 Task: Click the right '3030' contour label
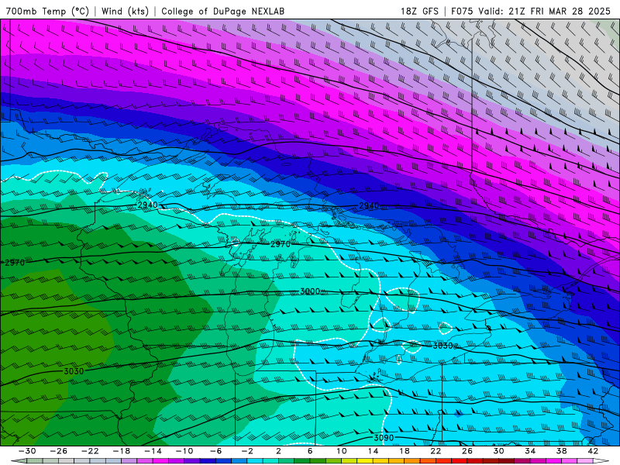(x=443, y=346)
